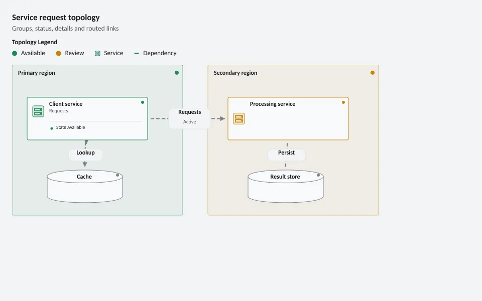The height and width of the screenshot is (301, 482).
Task: Click Primary region green status dot
Action: [x=177, y=73]
